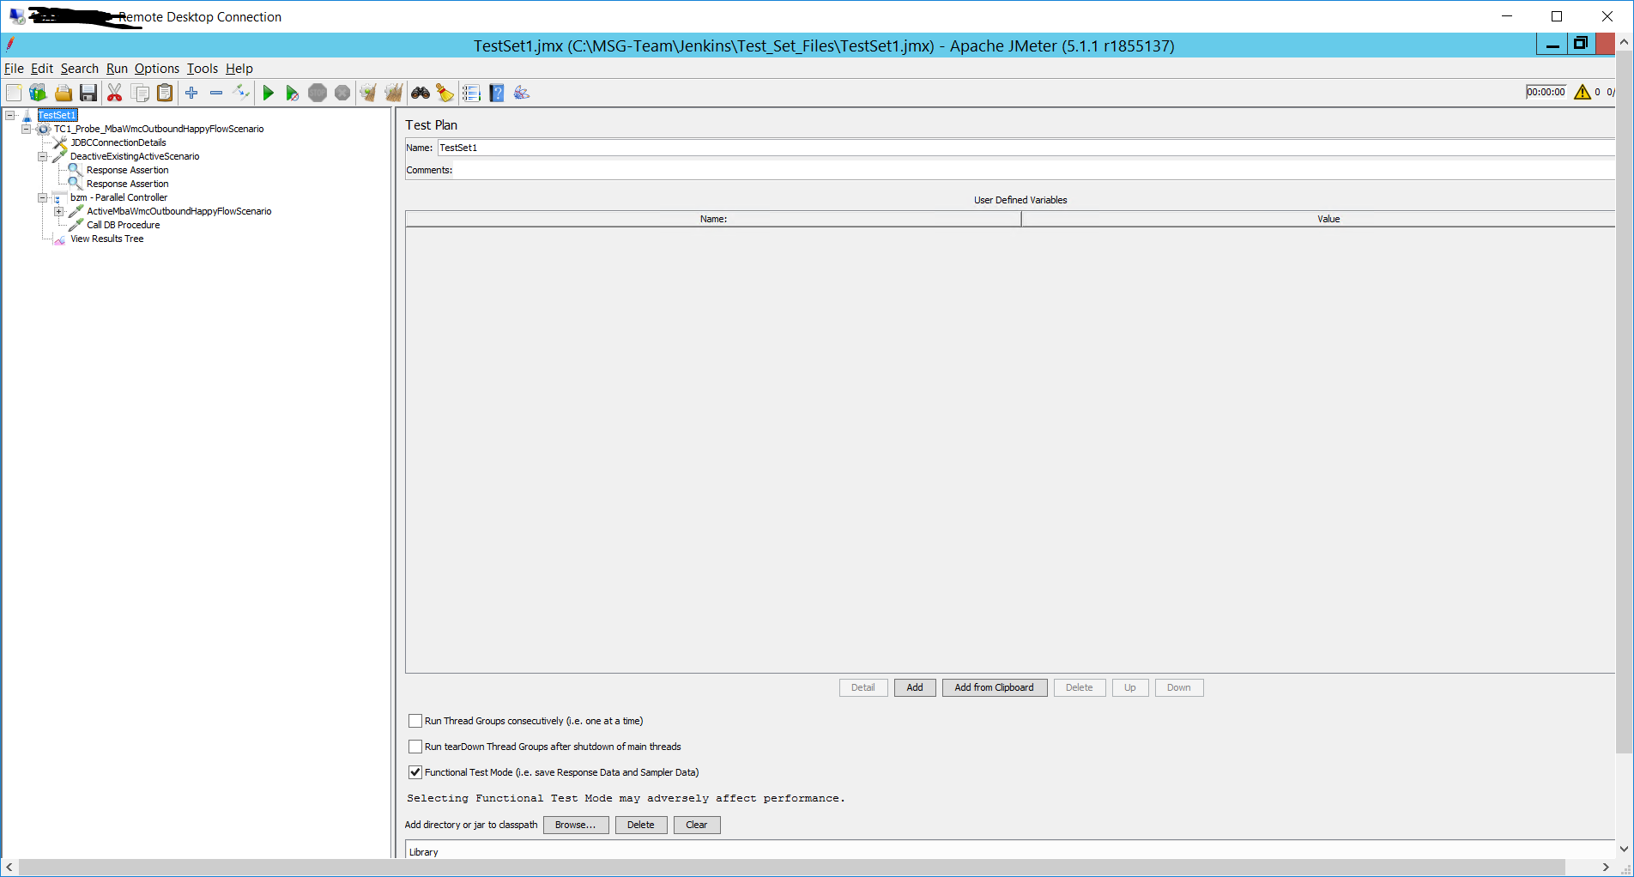Click the Detail button
This screenshot has height=877, width=1634.
coord(863,687)
